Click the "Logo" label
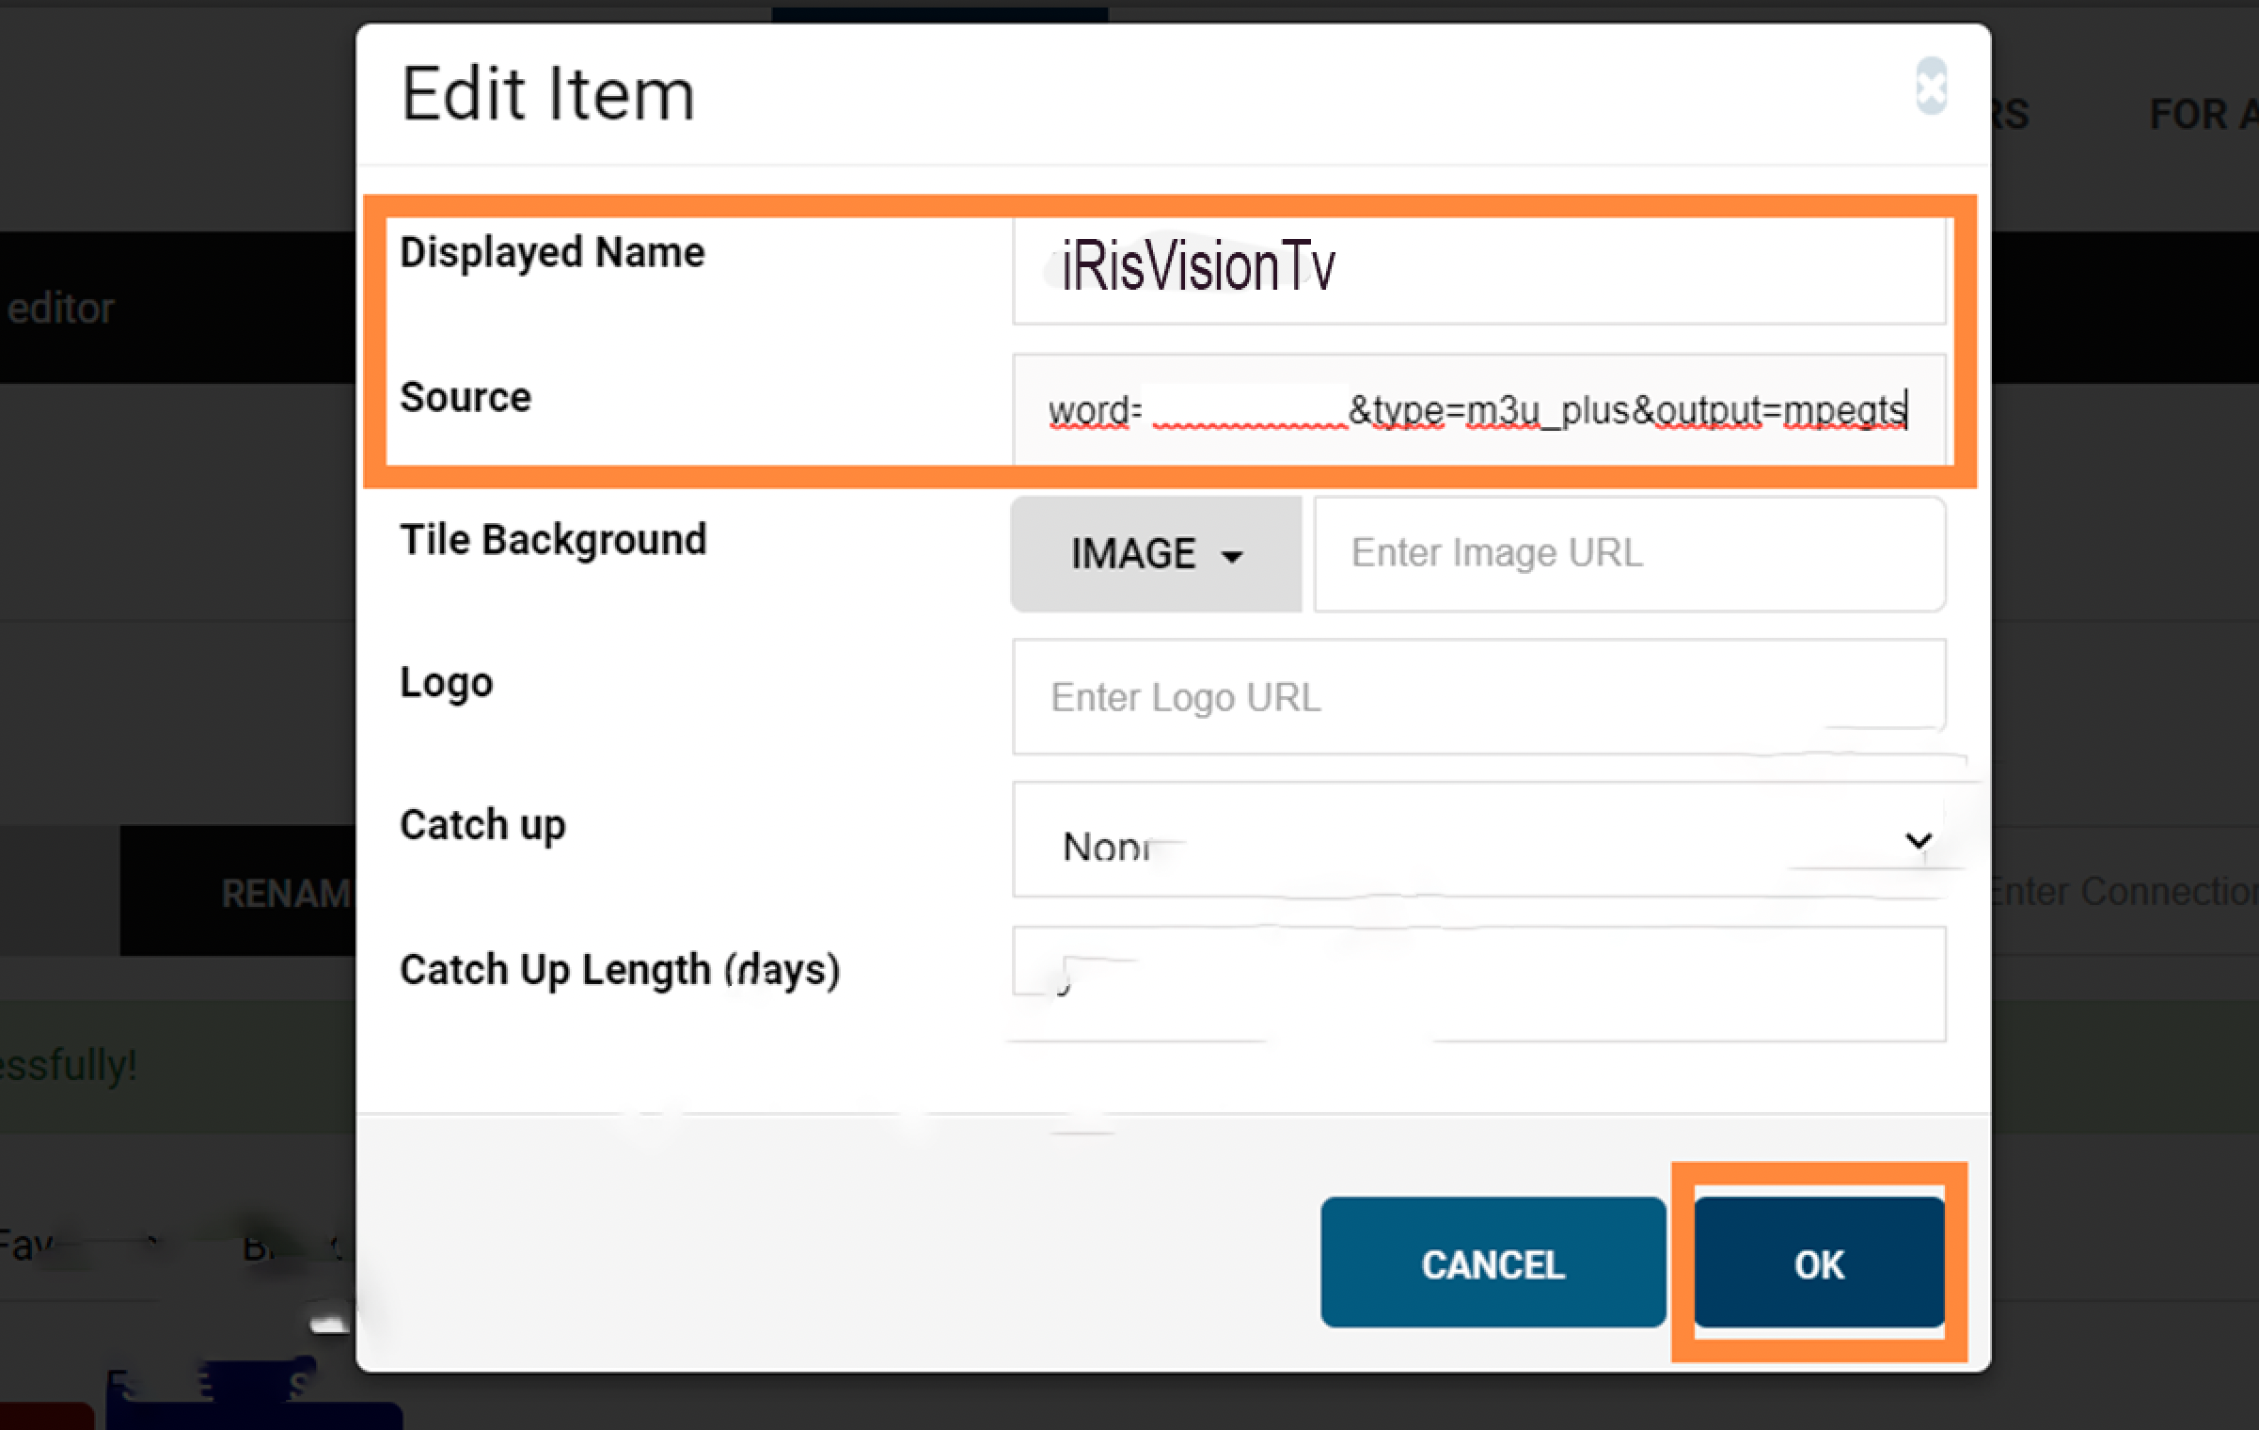2259x1430 pixels. [446, 683]
